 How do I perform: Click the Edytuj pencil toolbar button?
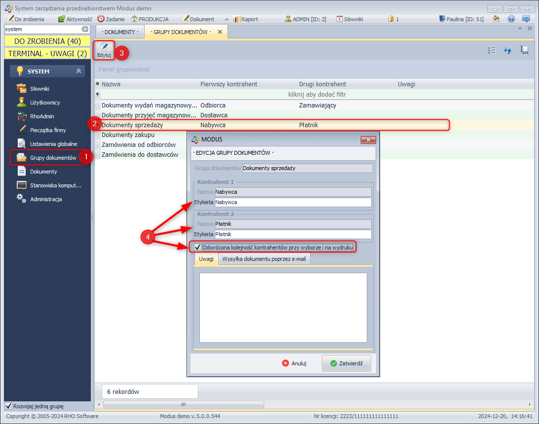[104, 50]
